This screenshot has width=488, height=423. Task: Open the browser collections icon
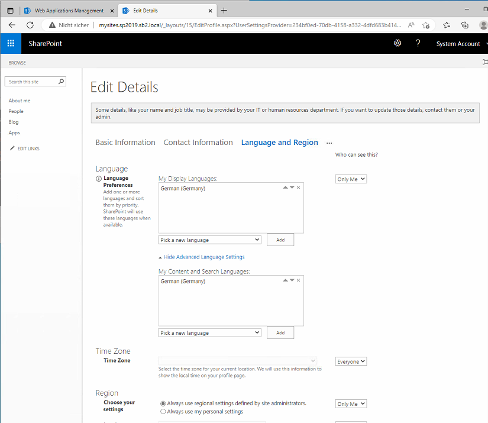pyautogui.click(x=465, y=25)
